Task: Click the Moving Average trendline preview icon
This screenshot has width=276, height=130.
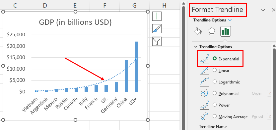Action: click(x=204, y=116)
